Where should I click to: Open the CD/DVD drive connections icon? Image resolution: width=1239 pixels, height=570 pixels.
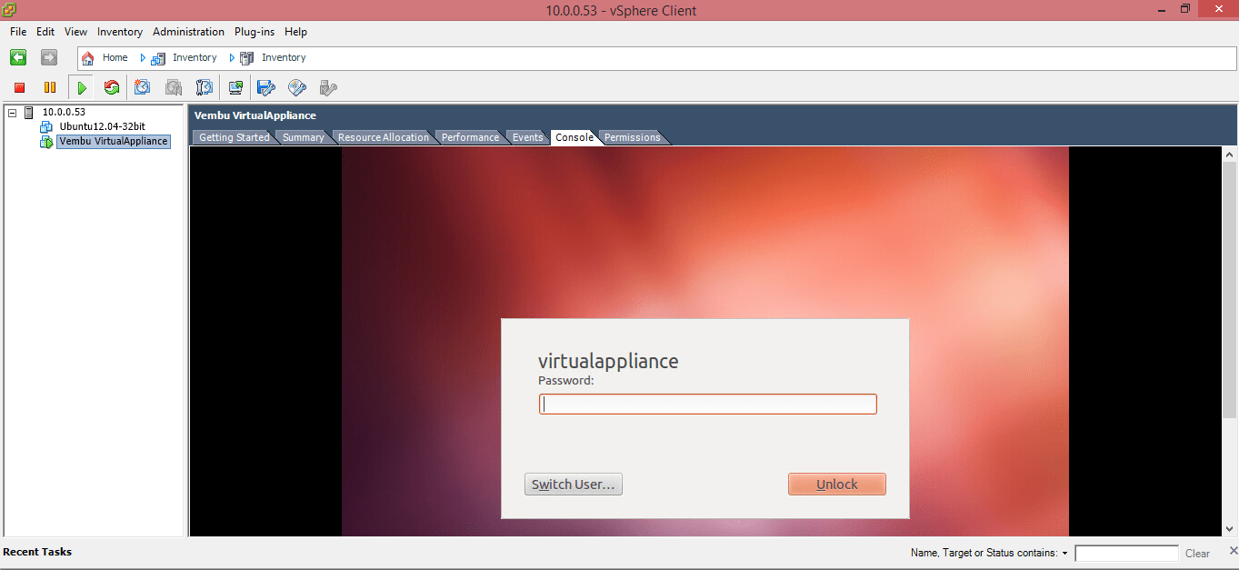click(x=297, y=86)
